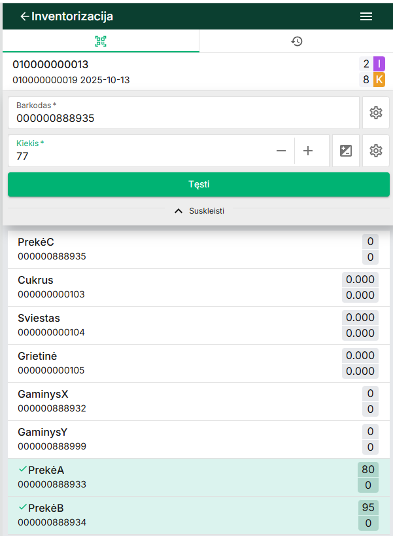Click the orange K badge

click(x=379, y=80)
